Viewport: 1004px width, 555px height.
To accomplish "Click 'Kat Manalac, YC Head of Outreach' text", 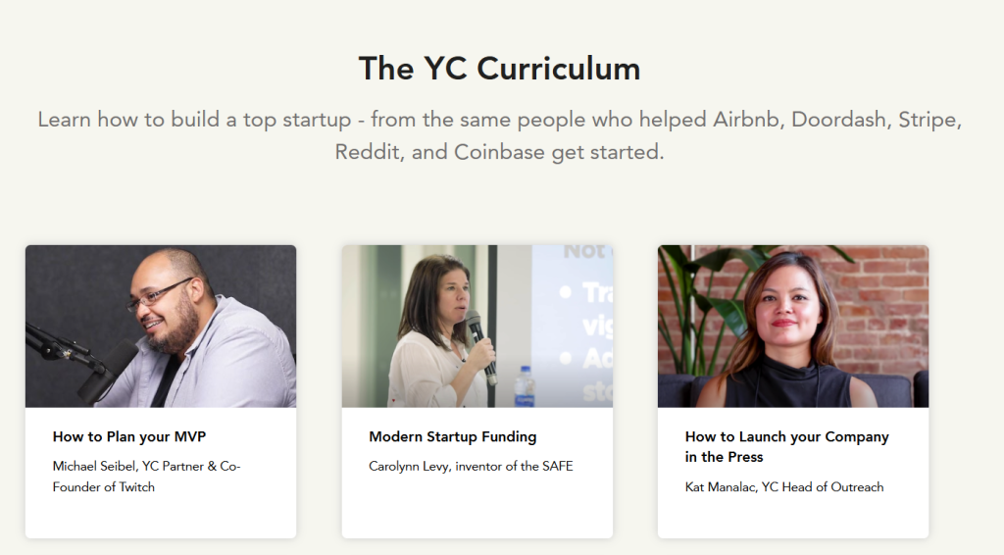I will point(784,487).
